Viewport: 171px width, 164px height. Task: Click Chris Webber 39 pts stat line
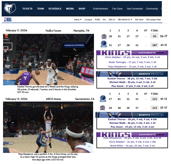pos(132,57)
